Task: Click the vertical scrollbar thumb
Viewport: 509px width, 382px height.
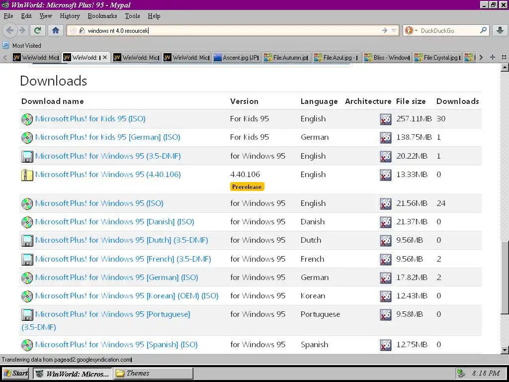Action: (505, 278)
